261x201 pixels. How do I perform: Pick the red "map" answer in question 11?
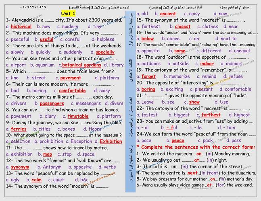point(48,154)
